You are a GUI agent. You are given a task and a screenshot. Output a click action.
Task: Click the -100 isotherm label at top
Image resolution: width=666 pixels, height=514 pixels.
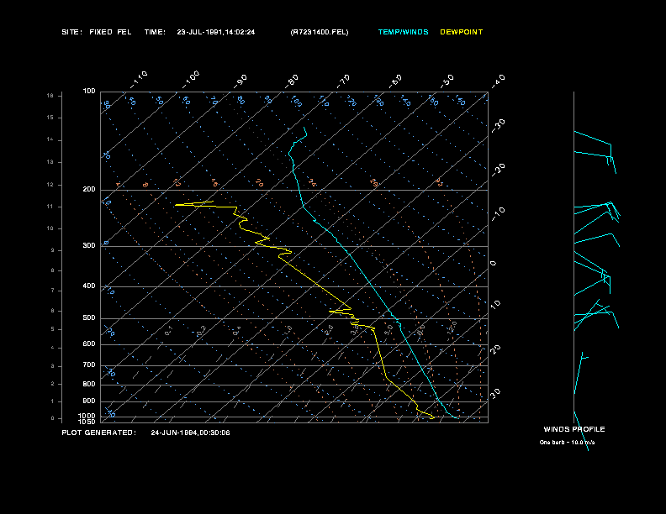tap(191, 80)
